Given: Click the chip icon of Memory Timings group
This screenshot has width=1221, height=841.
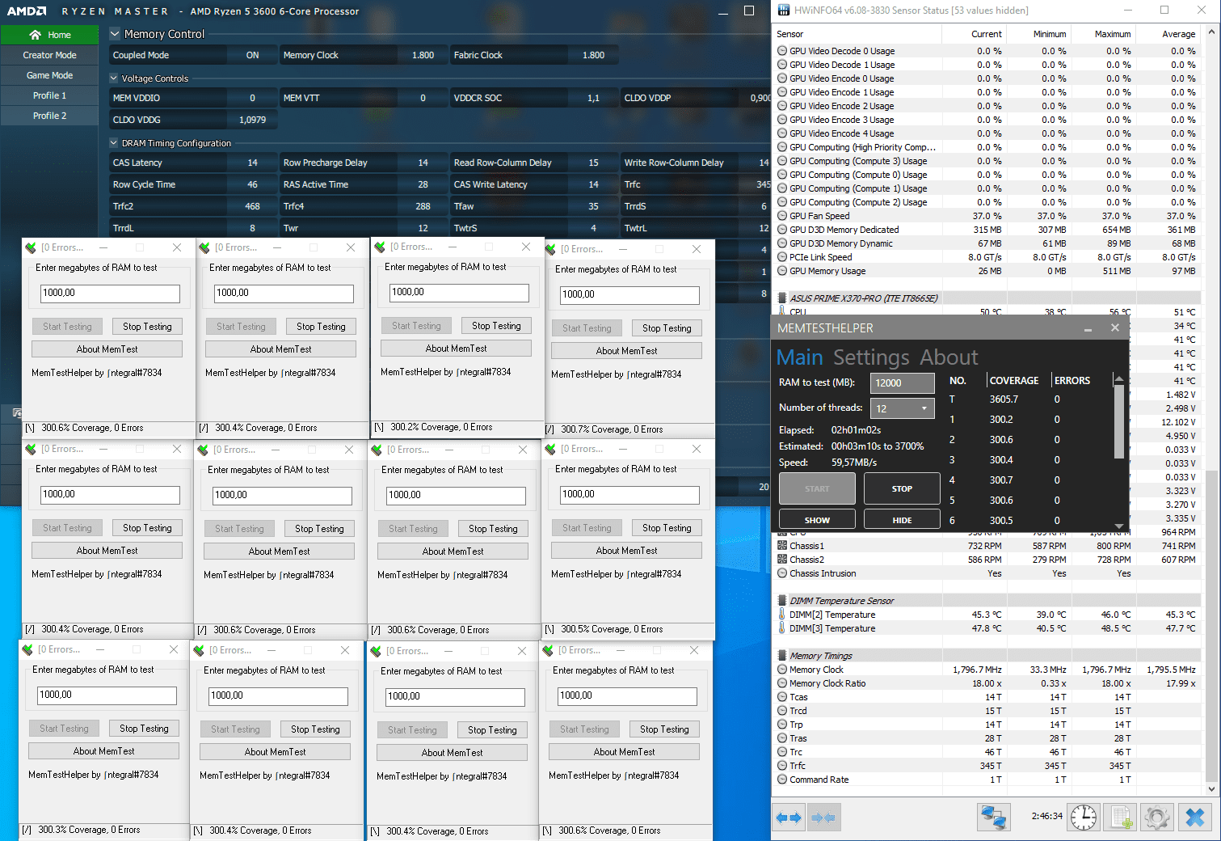Looking at the screenshot, I should [782, 656].
